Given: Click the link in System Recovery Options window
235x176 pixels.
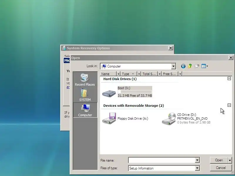Looking at the screenshot, I should [68, 87].
